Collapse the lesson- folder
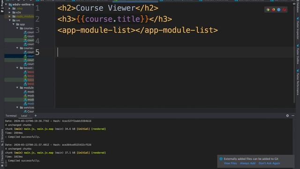Image resolution: width=300 pixels, height=169 pixels. tap(17, 68)
